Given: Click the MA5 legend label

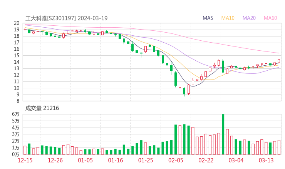Looking at the screenshot, I should click(x=208, y=18).
